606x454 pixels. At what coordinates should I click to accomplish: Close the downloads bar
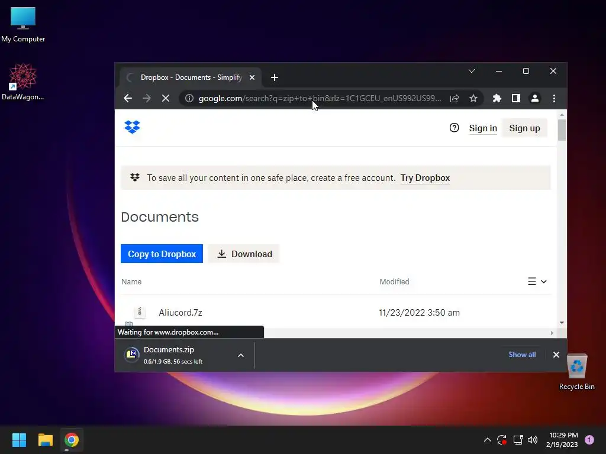(x=556, y=355)
